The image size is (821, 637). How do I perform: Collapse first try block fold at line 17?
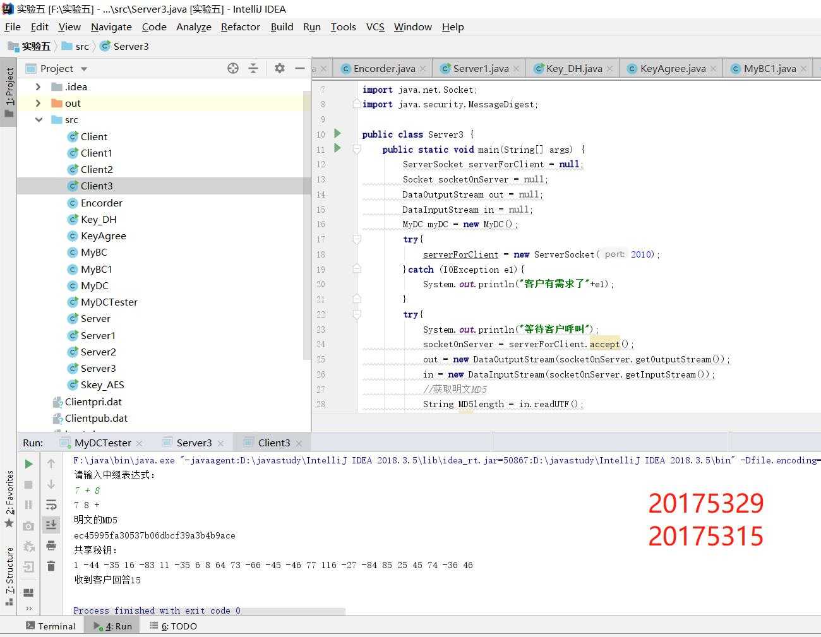(x=357, y=239)
